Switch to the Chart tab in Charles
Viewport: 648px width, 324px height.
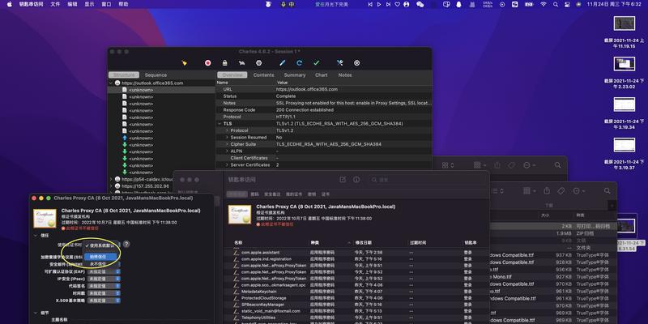[321, 75]
